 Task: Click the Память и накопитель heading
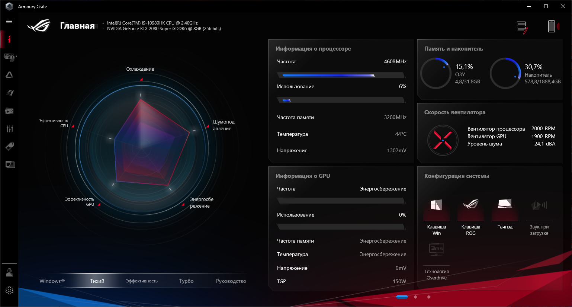click(454, 49)
